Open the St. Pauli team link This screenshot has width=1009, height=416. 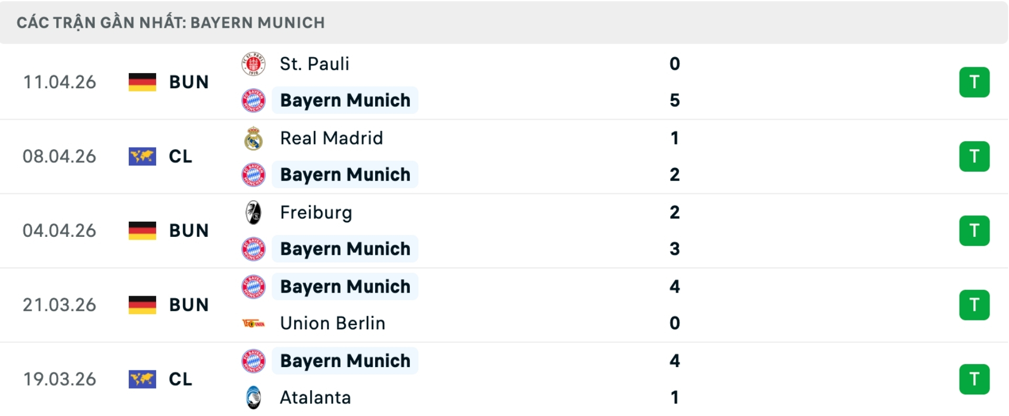[x=314, y=64]
